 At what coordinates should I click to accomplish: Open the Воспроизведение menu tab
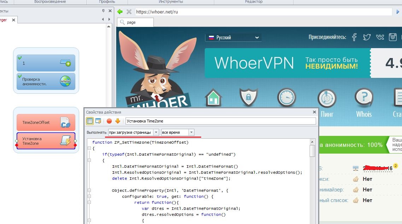pyautogui.click(x=50, y=2)
